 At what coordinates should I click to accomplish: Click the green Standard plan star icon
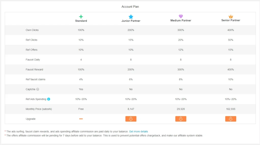[81, 17]
